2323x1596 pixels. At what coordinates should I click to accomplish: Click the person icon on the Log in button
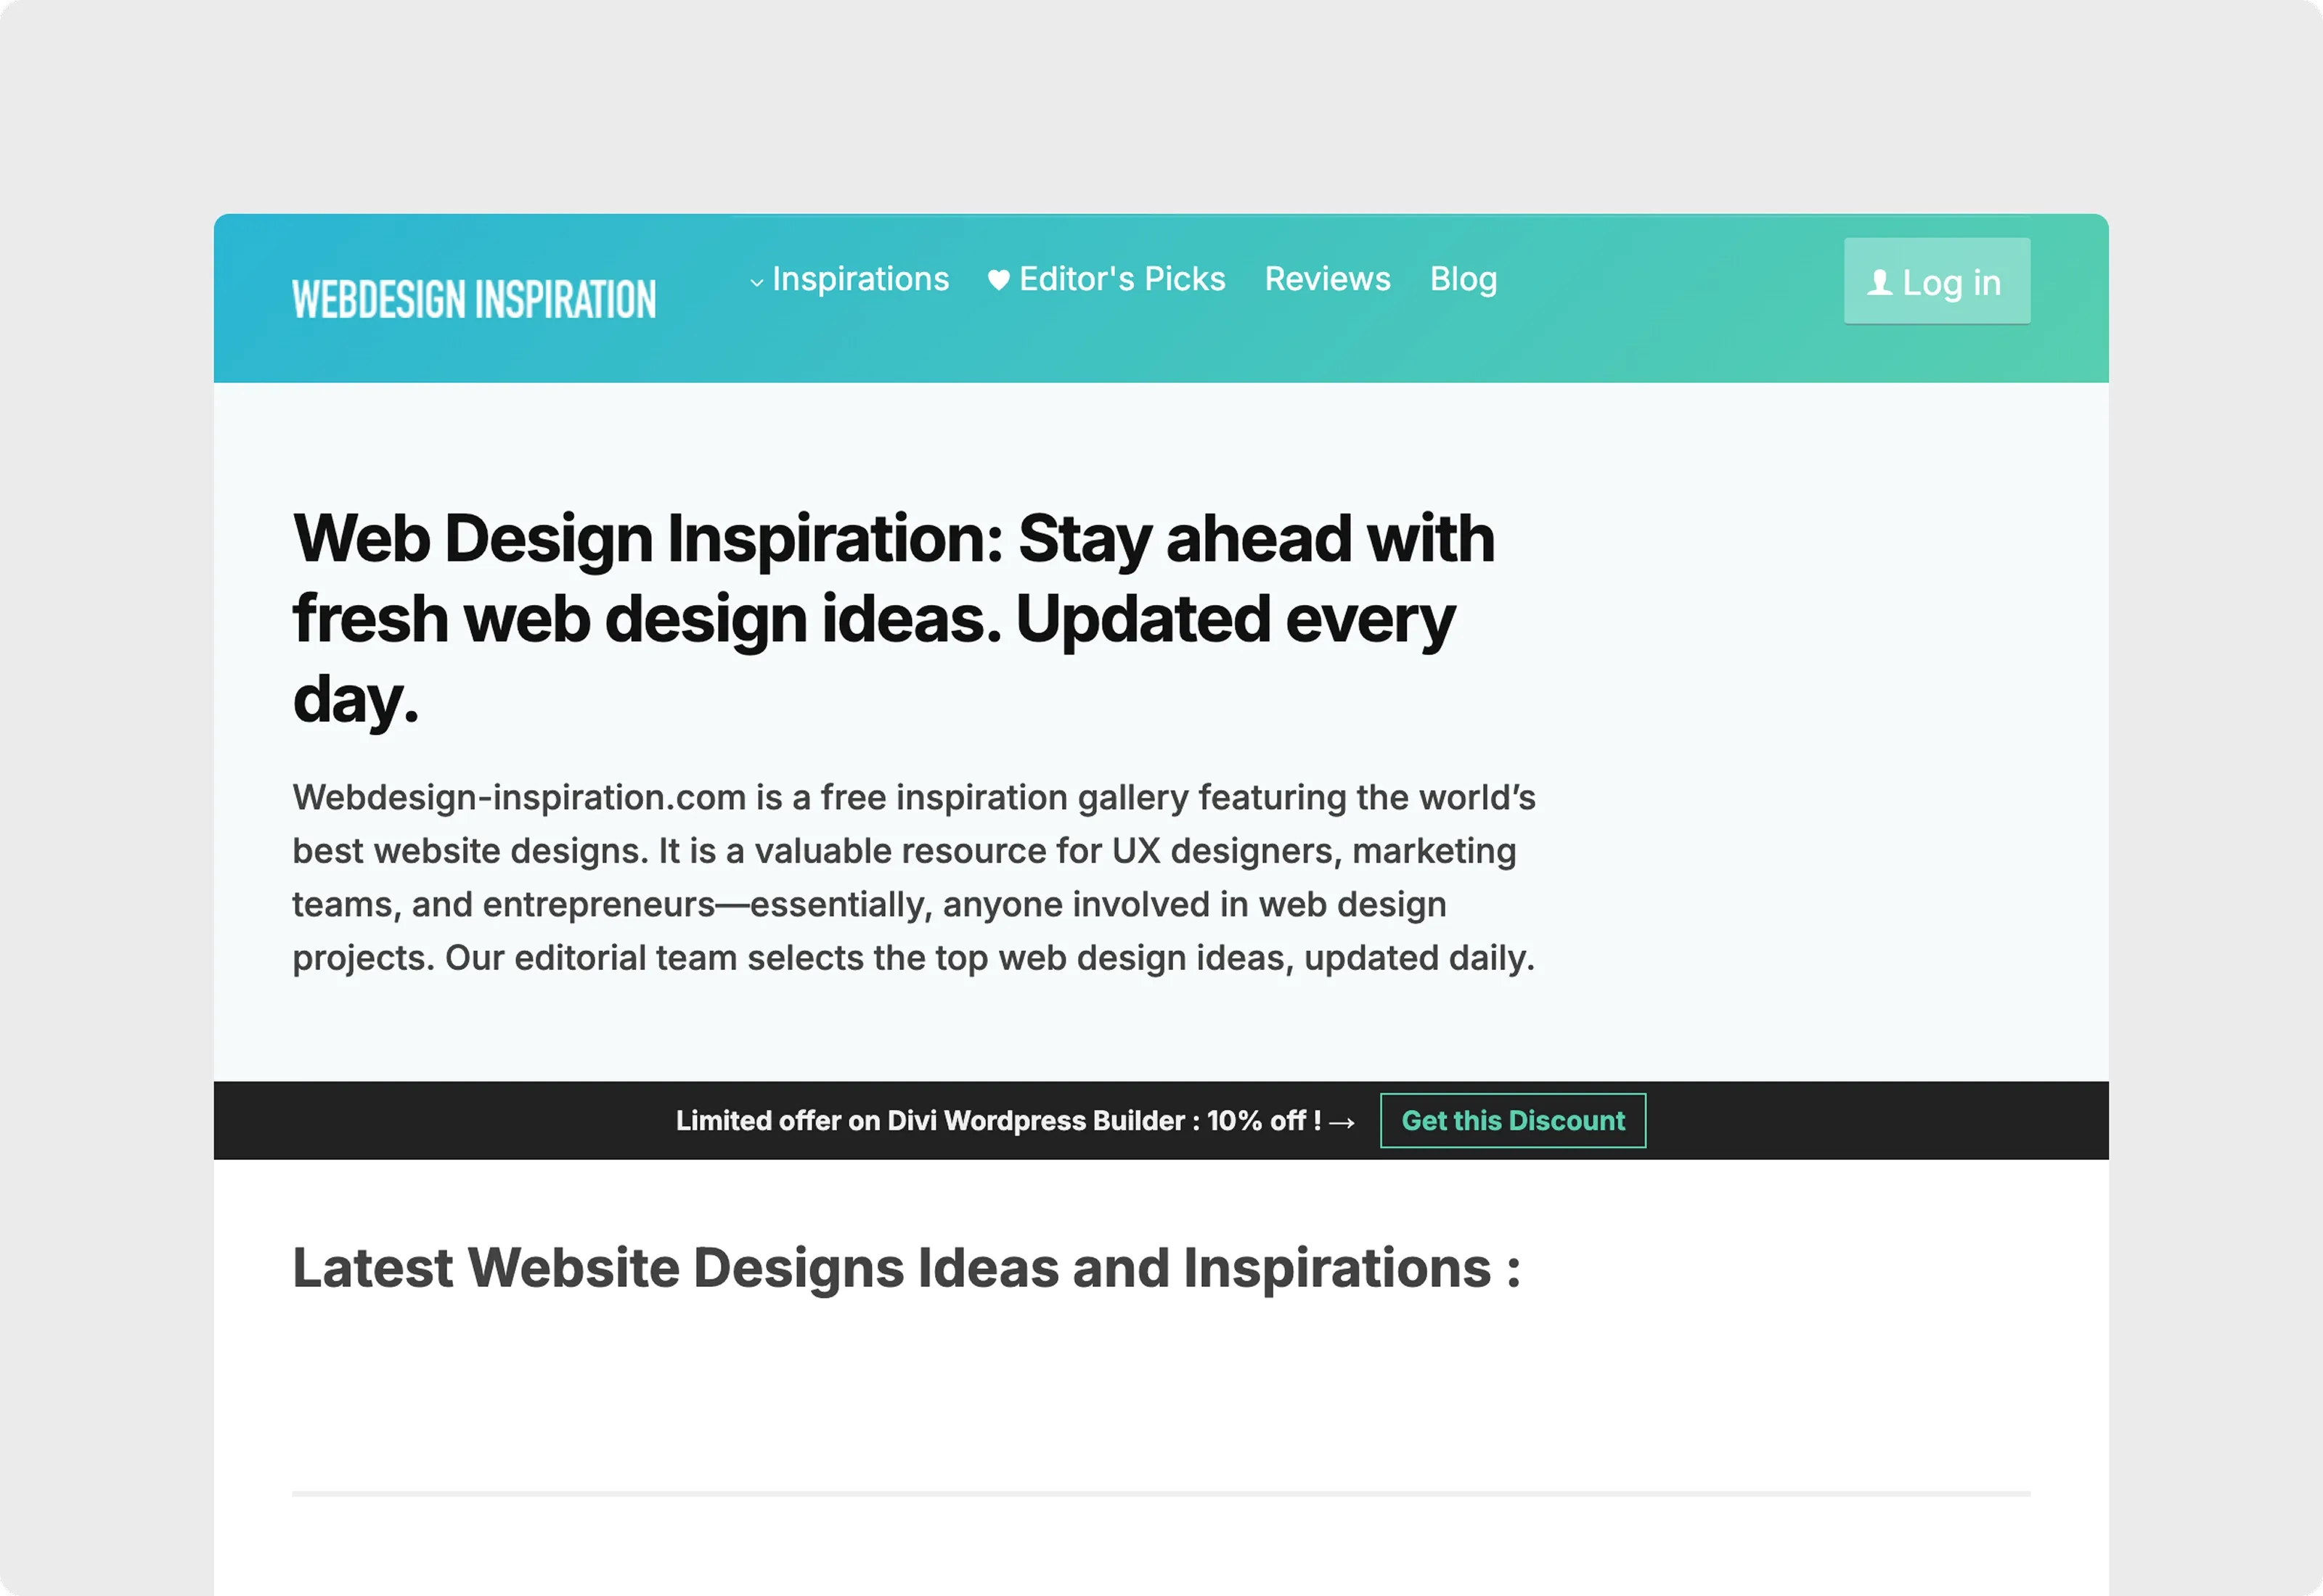pos(1879,284)
